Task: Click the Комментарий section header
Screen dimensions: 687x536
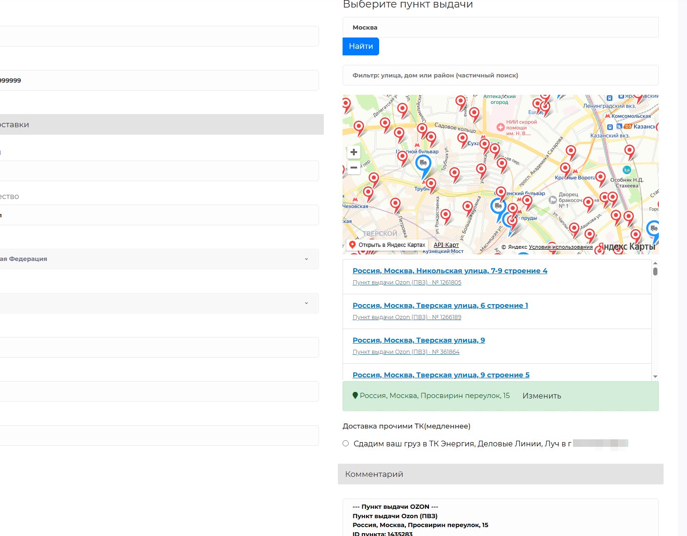Action: click(x=501, y=474)
